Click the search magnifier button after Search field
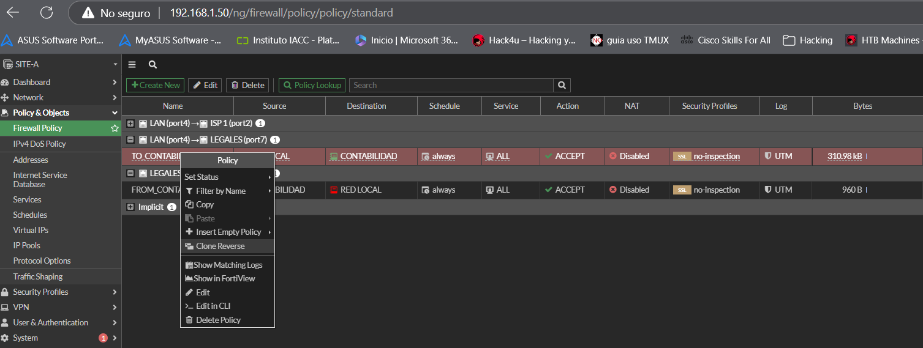Image resolution: width=923 pixels, height=348 pixels. click(x=562, y=86)
